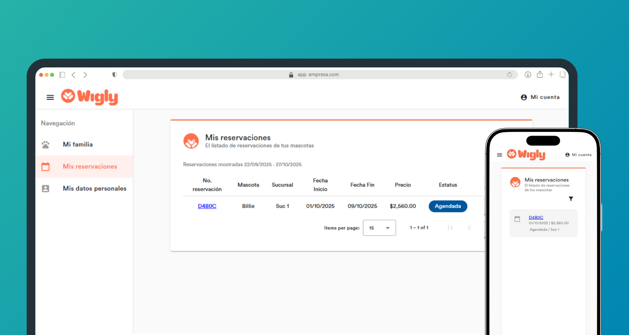Select Mi familia in the navigation sidebar
Viewport: 629px width, 335px height.
(x=78, y=144)
